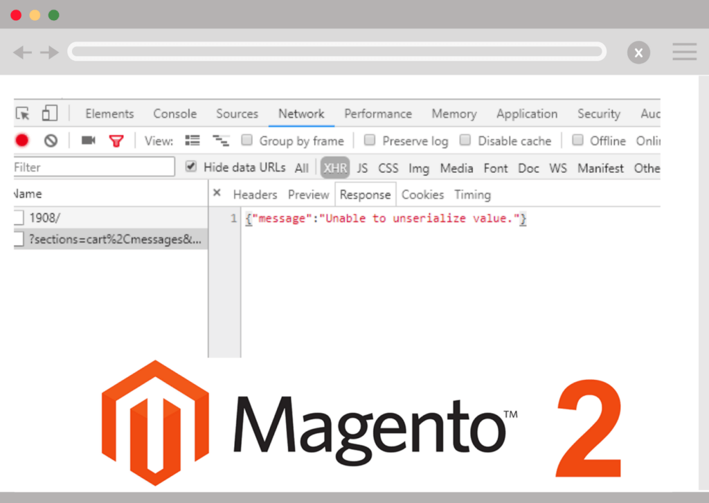Screen dimensions: 709x503
Task: Enable screenshot capture via the camera icon
Action: click(87, 140)
